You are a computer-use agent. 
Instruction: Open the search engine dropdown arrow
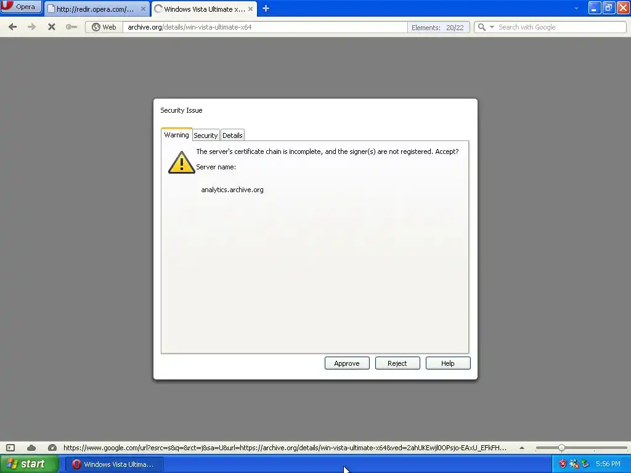click(x=492, y=27)
